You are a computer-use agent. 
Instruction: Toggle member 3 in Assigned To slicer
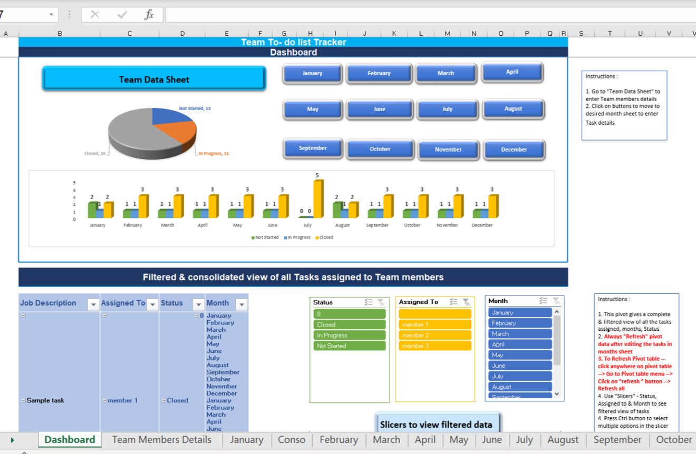[435, 346]
